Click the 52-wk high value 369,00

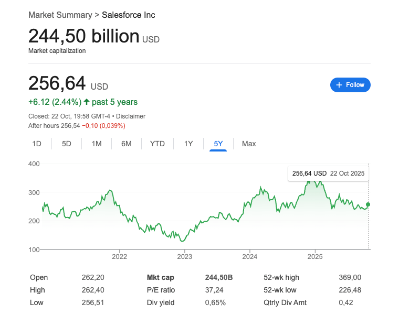(x=350, y=277)
